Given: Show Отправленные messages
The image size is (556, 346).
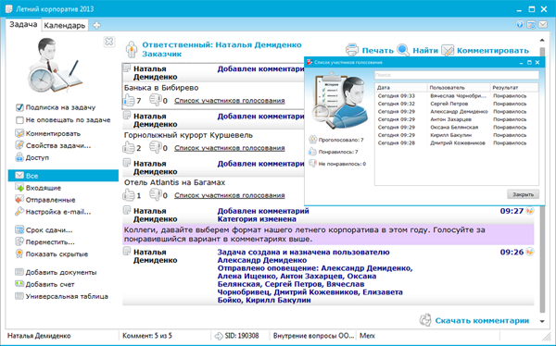Looking at the screenshot, I should (x=45, y=200).
